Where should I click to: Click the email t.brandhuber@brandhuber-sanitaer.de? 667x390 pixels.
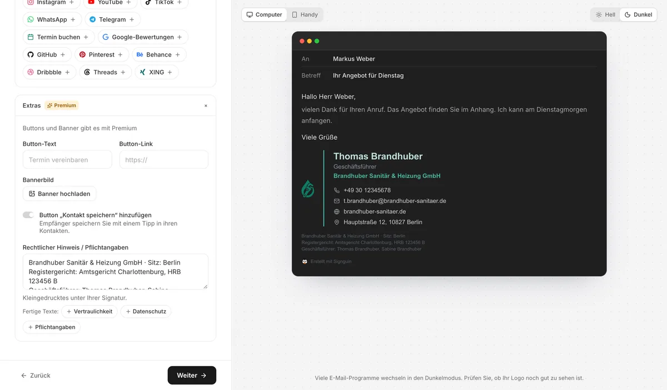395,201
